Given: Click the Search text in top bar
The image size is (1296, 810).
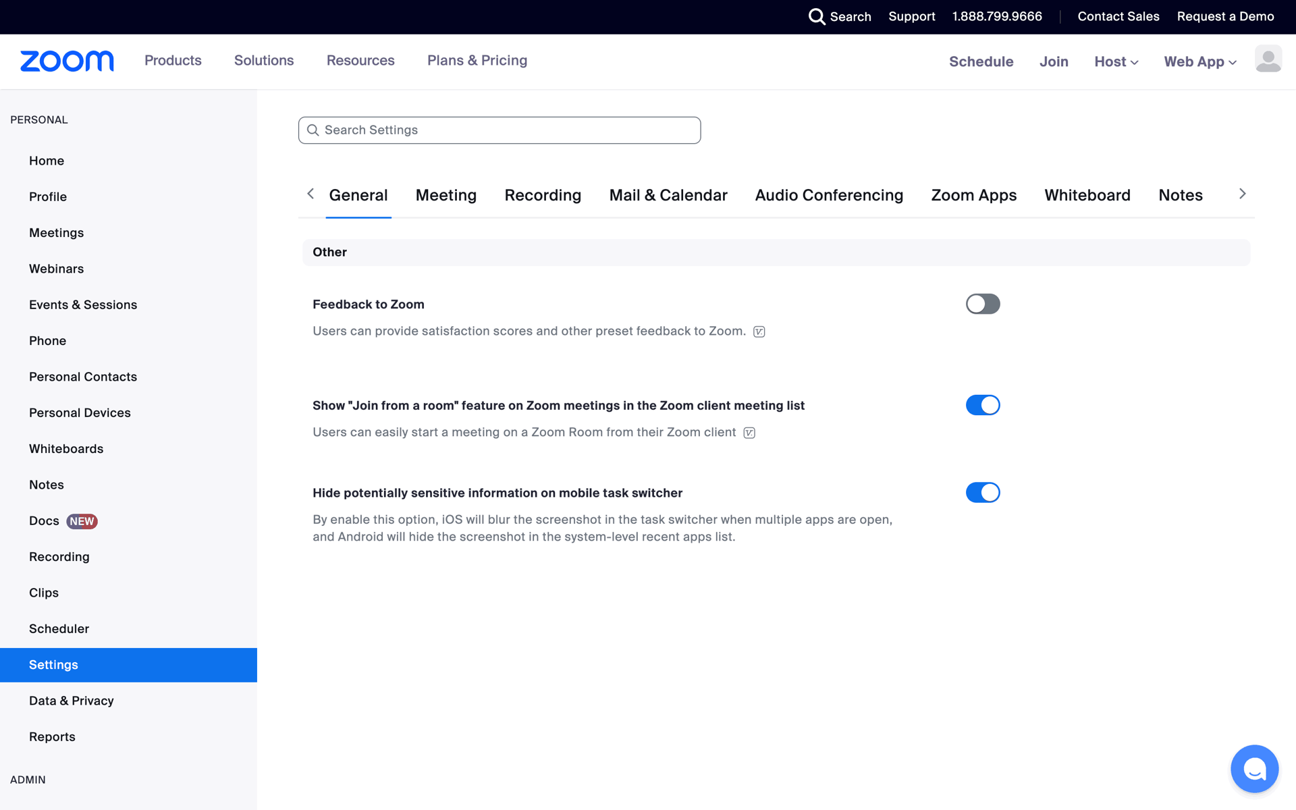Looking at the screenshot, I should point(850,16).
